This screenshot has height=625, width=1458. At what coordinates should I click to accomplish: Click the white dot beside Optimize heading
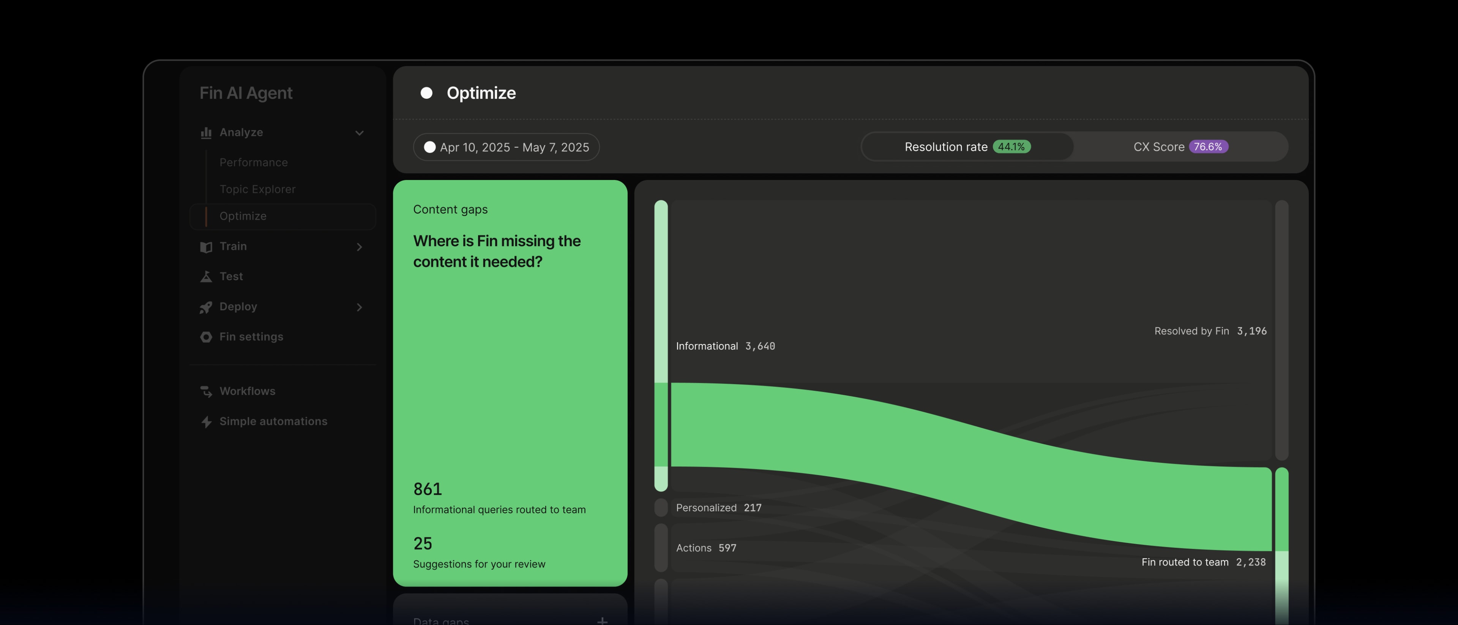coord(427,93)
